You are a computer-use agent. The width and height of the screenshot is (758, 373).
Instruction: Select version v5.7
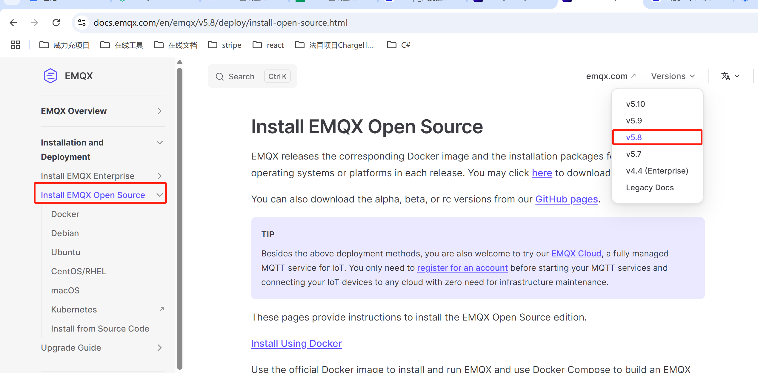(634, 154)
